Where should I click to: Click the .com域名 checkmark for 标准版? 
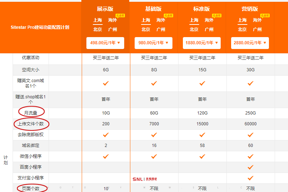click(202, 84)
